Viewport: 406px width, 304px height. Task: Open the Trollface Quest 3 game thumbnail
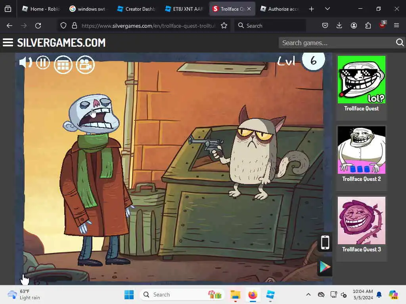click(x=362, y=220)
